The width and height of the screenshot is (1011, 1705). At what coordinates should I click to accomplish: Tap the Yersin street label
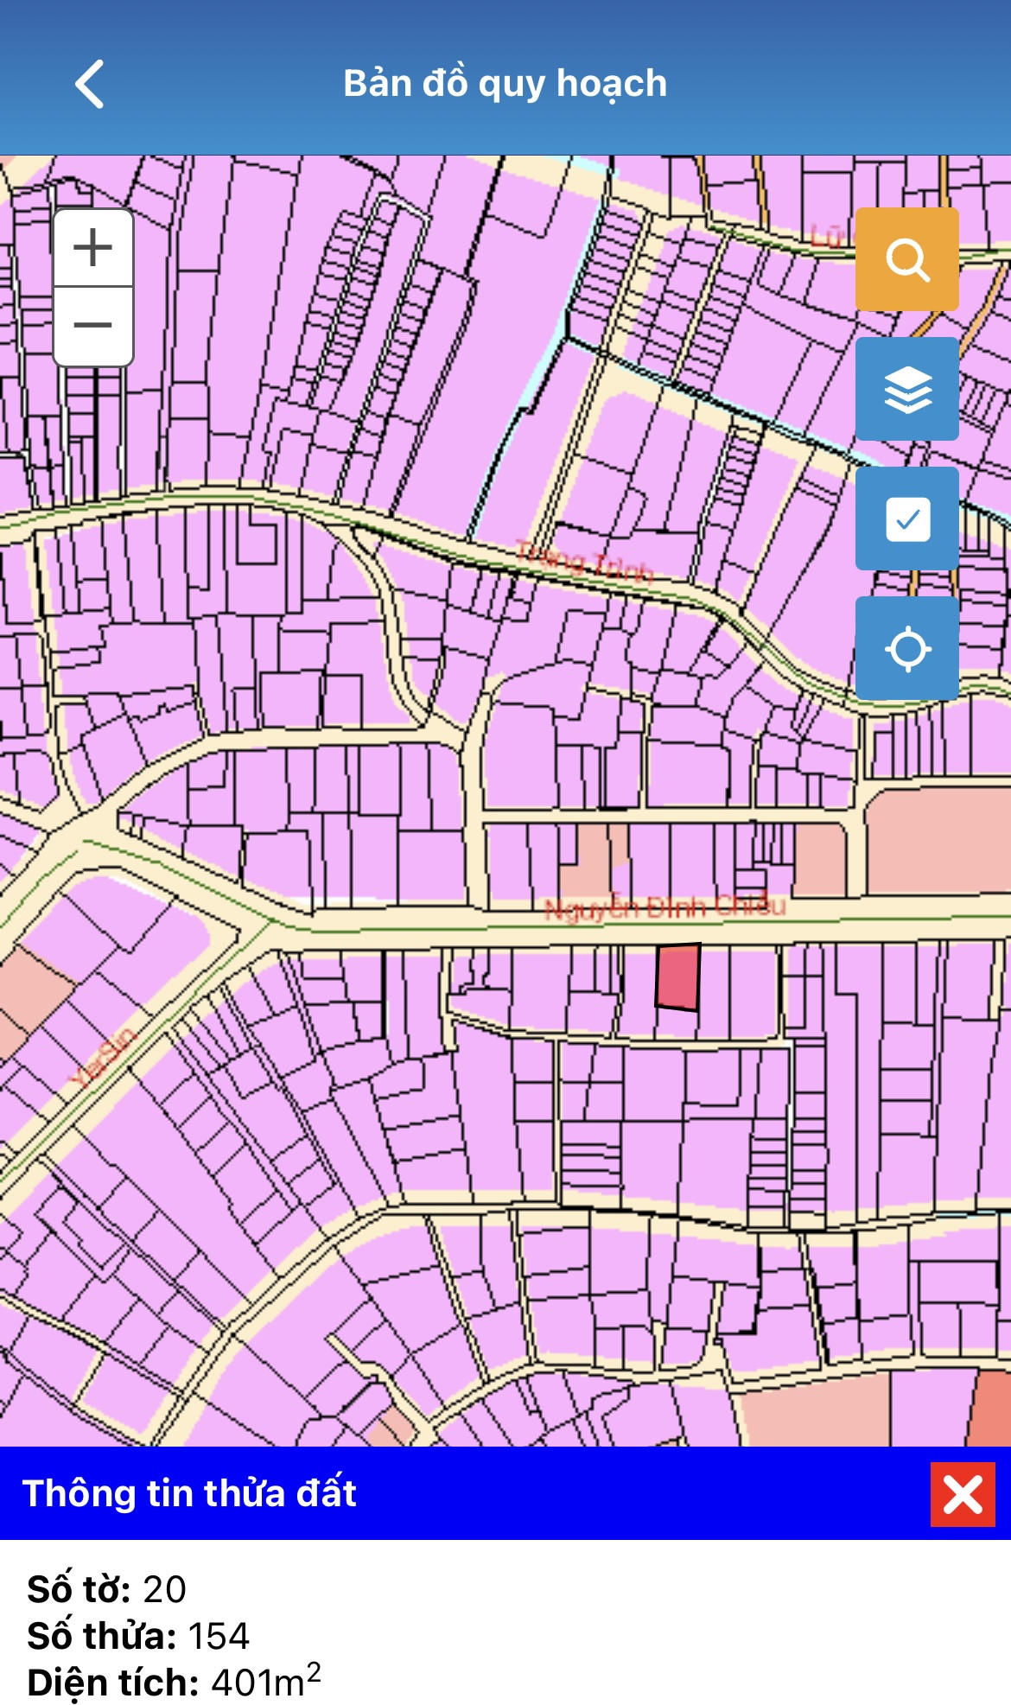click(x=103, y=1058)
